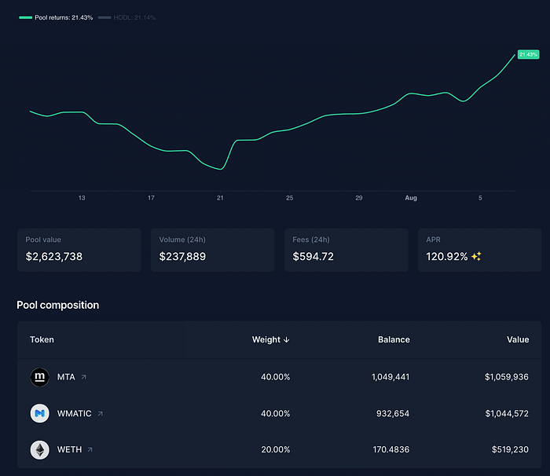Open WETH external link arrow
The height and width of the screenshot is (476, 550).
[x=90, y=450]
